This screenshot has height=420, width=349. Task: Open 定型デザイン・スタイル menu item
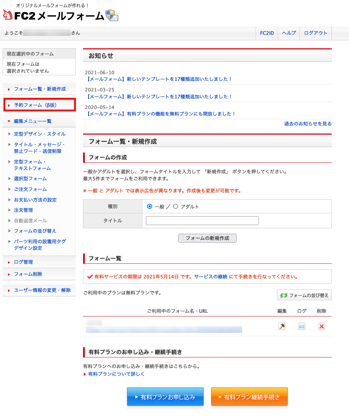pyautogui.click(x=40, y=134)
